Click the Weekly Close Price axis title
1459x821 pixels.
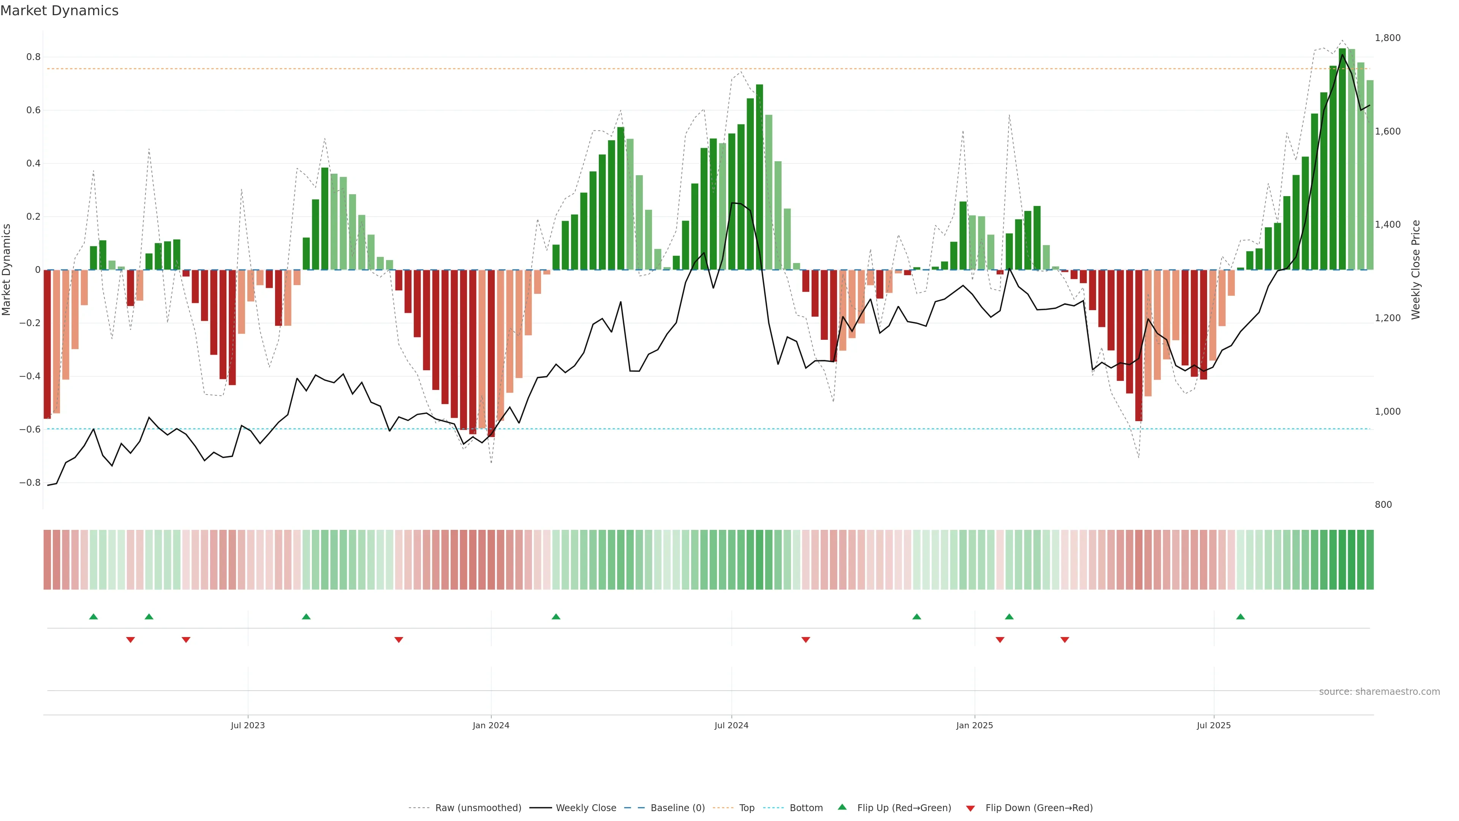click(x=1415, y=270)
